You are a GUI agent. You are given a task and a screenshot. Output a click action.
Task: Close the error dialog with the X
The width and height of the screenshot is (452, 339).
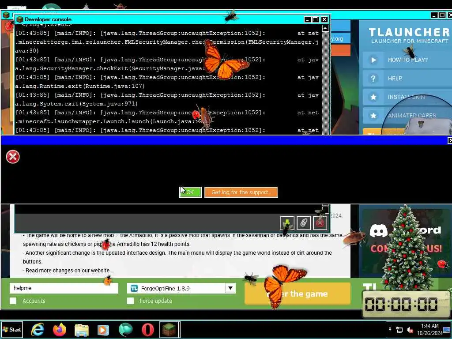(450, 140)
